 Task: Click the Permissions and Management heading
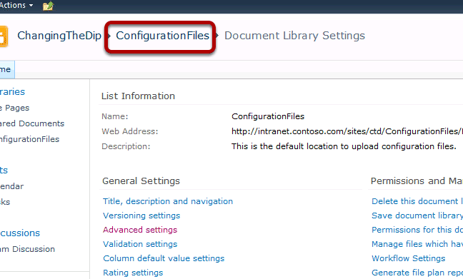(x=417, y=181)
